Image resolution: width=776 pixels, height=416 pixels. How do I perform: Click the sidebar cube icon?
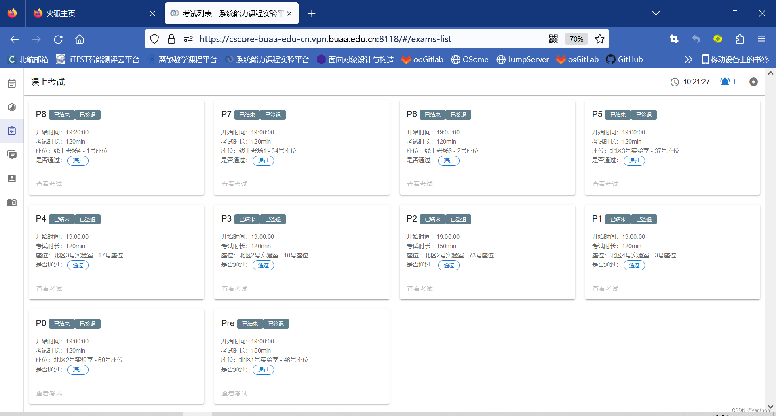pyautogui.click(x=12, y=107)
